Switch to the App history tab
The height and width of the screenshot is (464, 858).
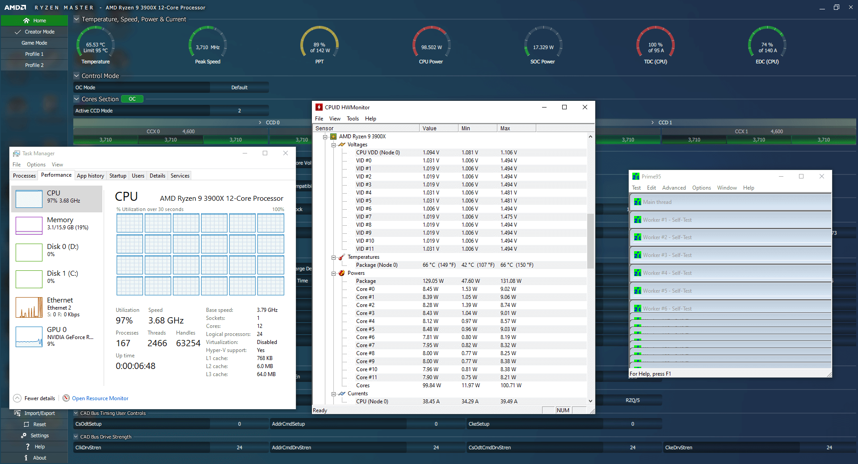pyautogui.click(x=90, y=176)
